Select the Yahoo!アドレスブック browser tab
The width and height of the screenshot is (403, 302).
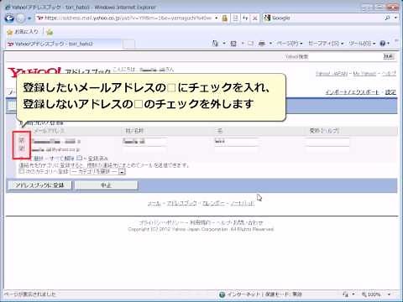pyautogui.click(x=63, y=44)
